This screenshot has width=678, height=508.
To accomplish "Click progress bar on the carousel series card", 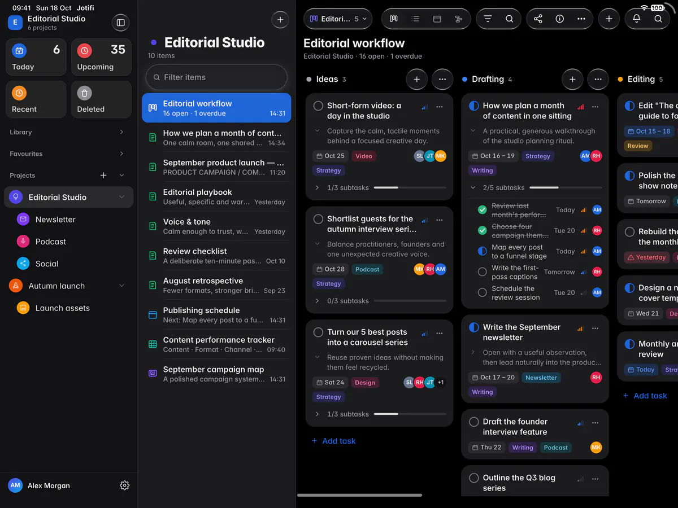I will click(x=410, y=414).
